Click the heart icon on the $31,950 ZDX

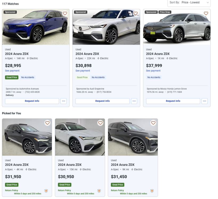(47, 123)
